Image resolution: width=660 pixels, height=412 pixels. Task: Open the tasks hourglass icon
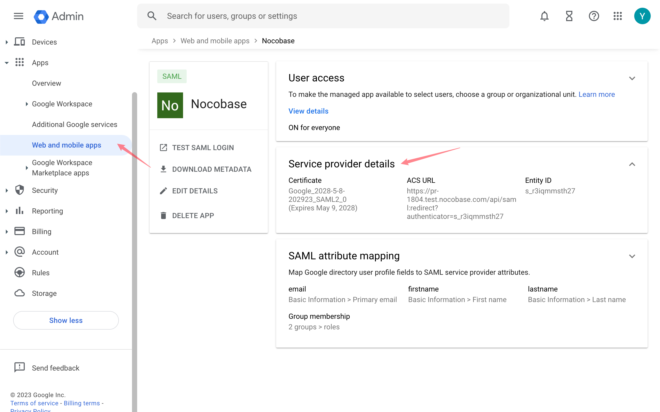(569, 16)
